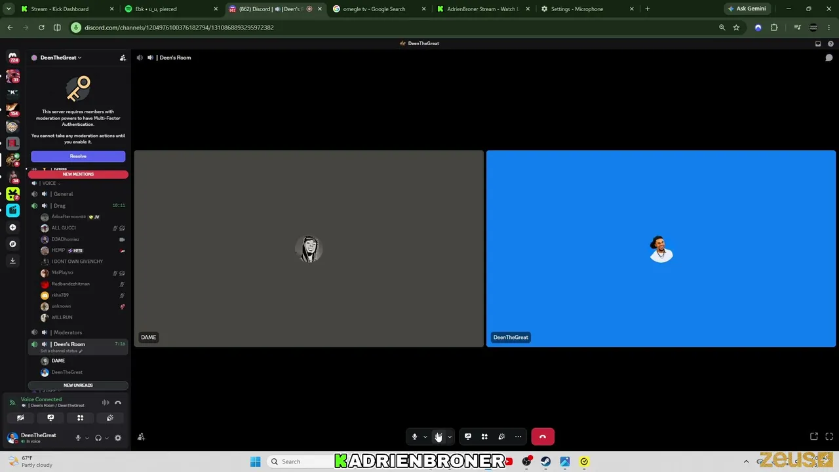Click Download Apps arrow icon in server rail
Image resolution: width=839 pixels, height=472 pixels.
(12, 260)
